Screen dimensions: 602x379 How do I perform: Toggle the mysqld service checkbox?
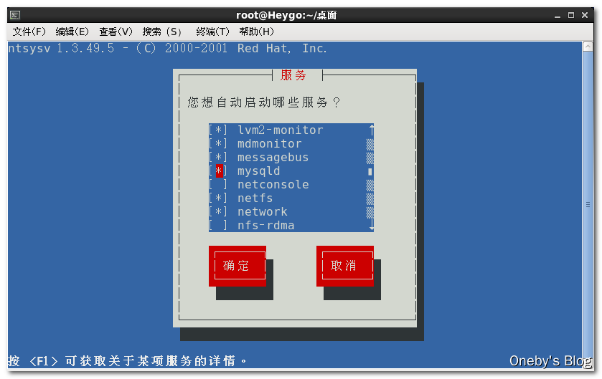tap(218, 171)
